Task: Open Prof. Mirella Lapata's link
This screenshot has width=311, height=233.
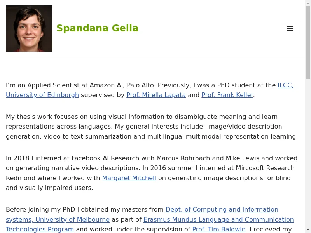Action: [156, 95]
